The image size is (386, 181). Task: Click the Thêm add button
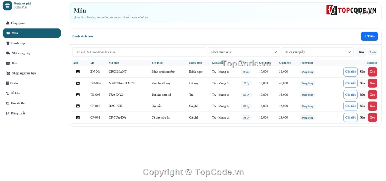tap(369, 36)
